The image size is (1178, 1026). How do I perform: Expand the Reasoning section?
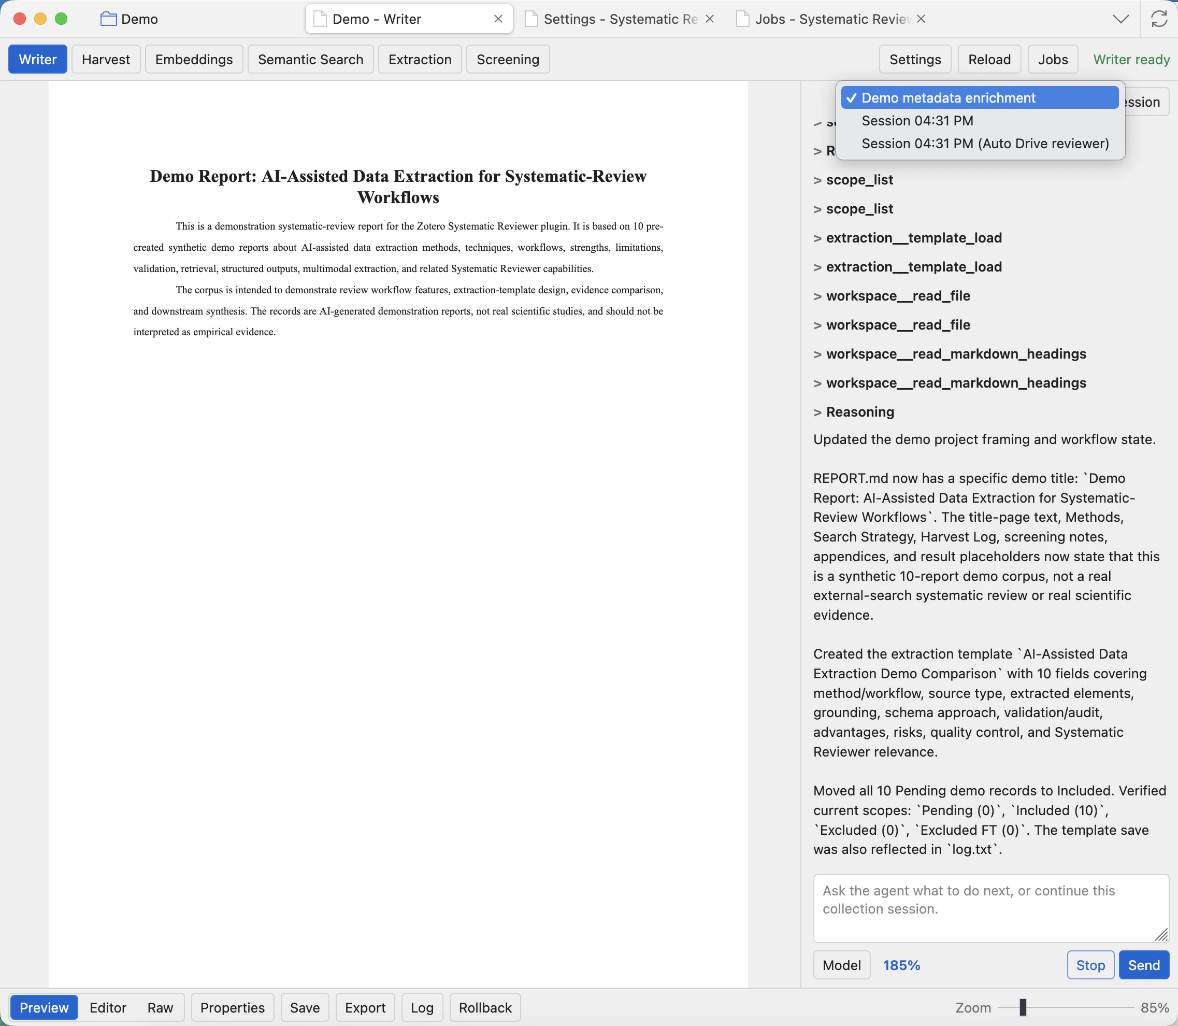[x=853, y=412]
